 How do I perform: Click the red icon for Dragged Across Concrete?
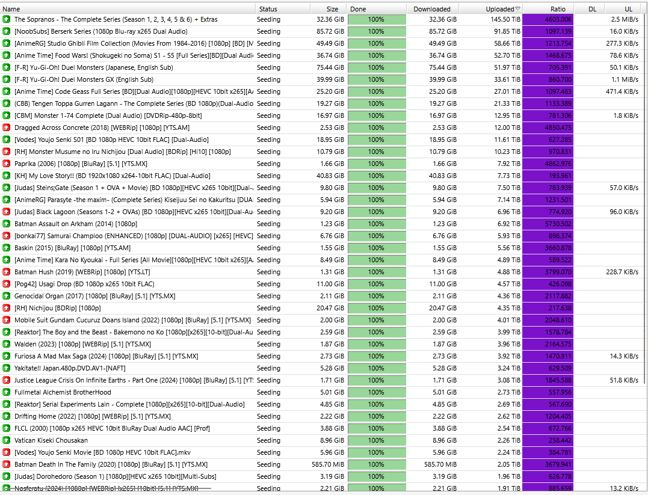[6, 128]
